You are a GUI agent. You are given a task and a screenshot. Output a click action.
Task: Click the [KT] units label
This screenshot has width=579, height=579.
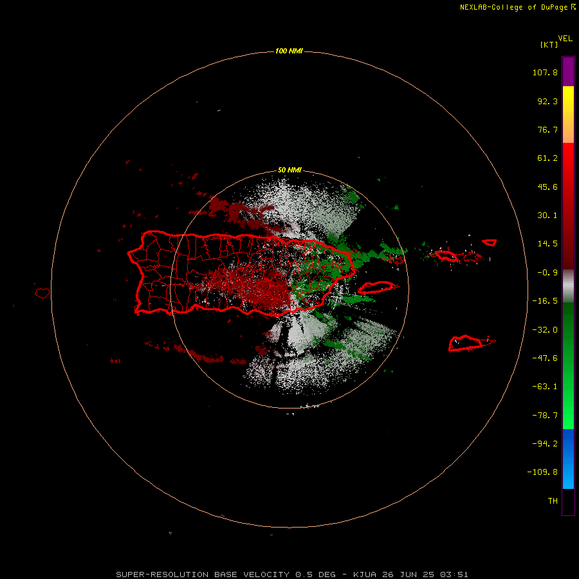[x=549, y=44]
